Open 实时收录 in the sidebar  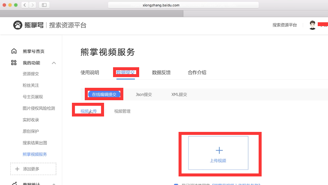coord(31,120)
